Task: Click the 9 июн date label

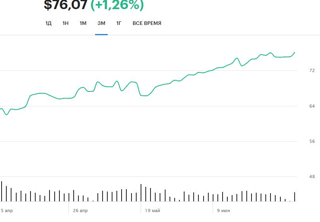Action: [x=223, y=211]
